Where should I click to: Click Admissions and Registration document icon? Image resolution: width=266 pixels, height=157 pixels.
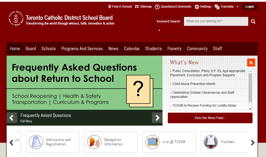(x=36, y=142)
